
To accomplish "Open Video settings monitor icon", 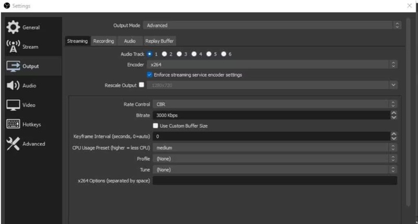I will click(13, 105).
